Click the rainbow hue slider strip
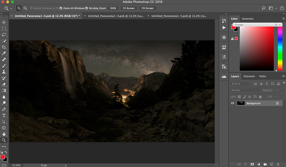The image size is (286, 167). [280, 48]
